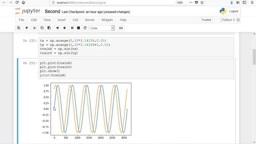Interrupt the kernel stop icon
Image resolution: width=256 pixels, height=144 pixels.
click(78, 28)
